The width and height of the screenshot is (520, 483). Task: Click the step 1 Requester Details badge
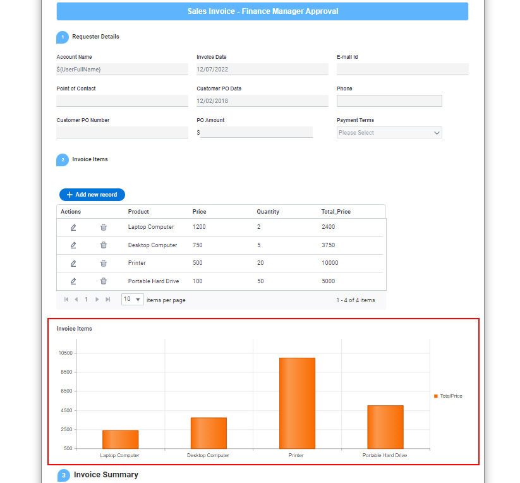[63, 37]
